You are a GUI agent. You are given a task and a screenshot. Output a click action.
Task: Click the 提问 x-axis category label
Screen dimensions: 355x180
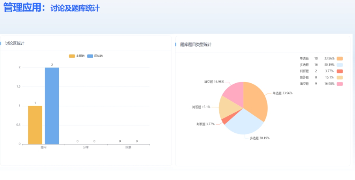point(43,147)
